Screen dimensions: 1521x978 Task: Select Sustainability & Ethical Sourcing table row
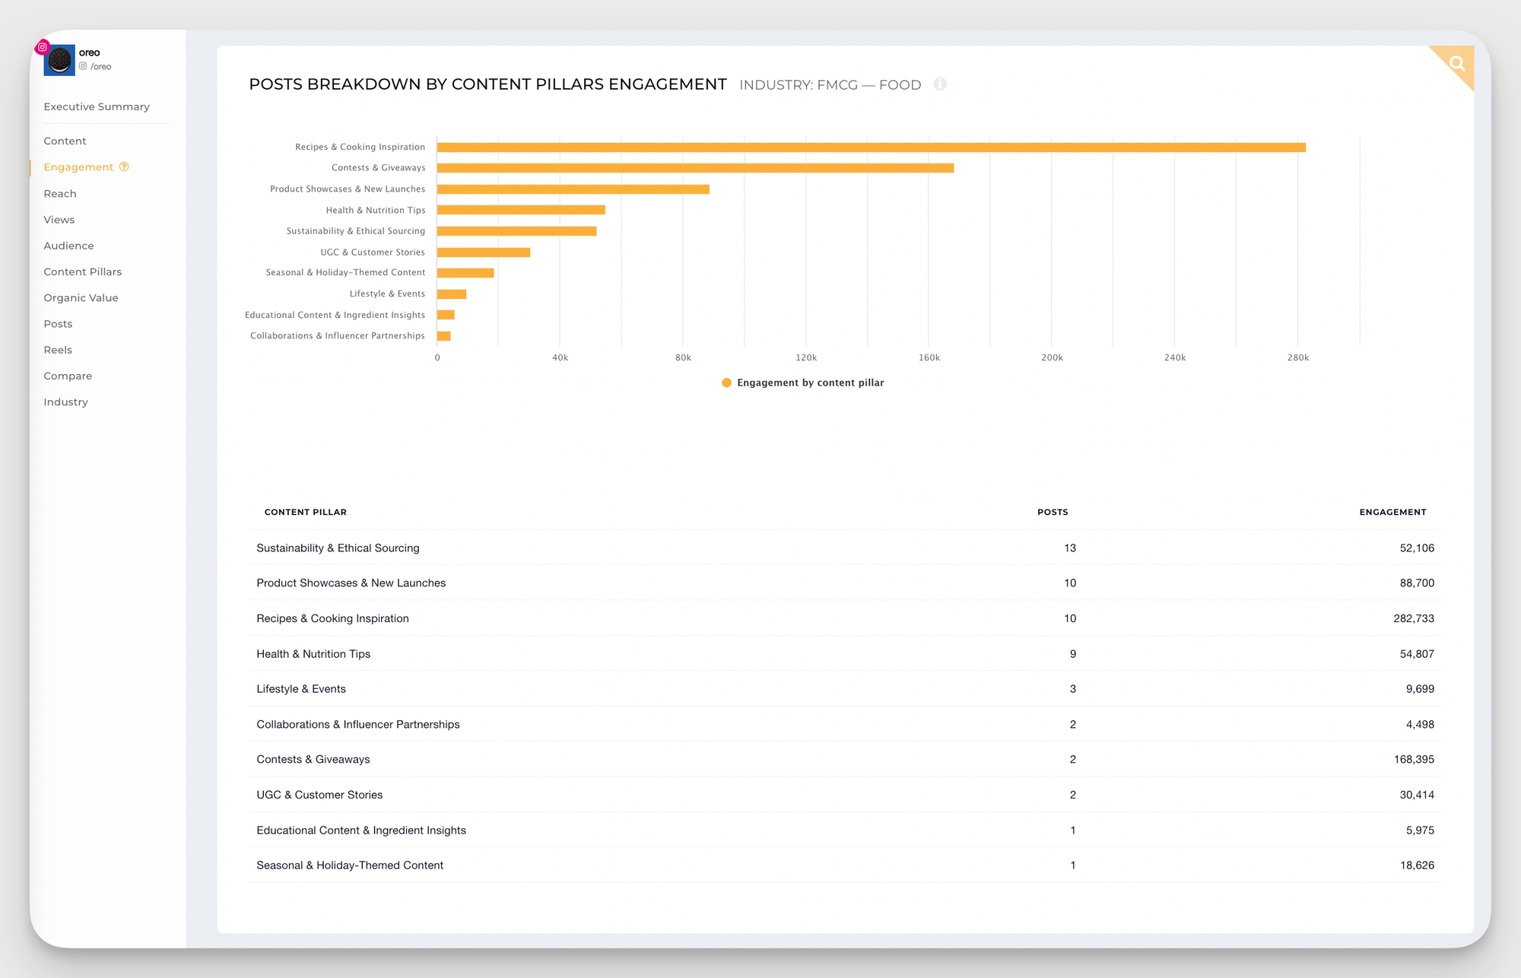point(338,548)
